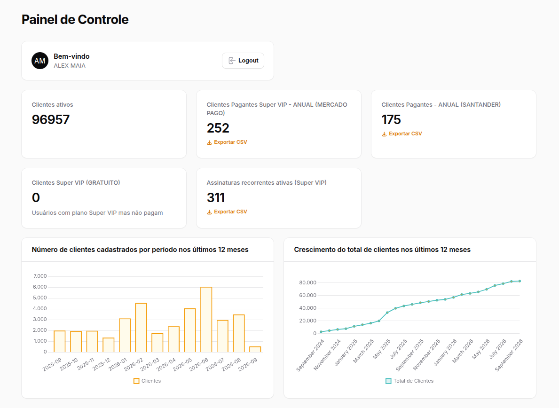Viewport: 559px width, 408px height.
Task: Click the 2026-05 bar in chart
Action: click(x=190, y=330)
